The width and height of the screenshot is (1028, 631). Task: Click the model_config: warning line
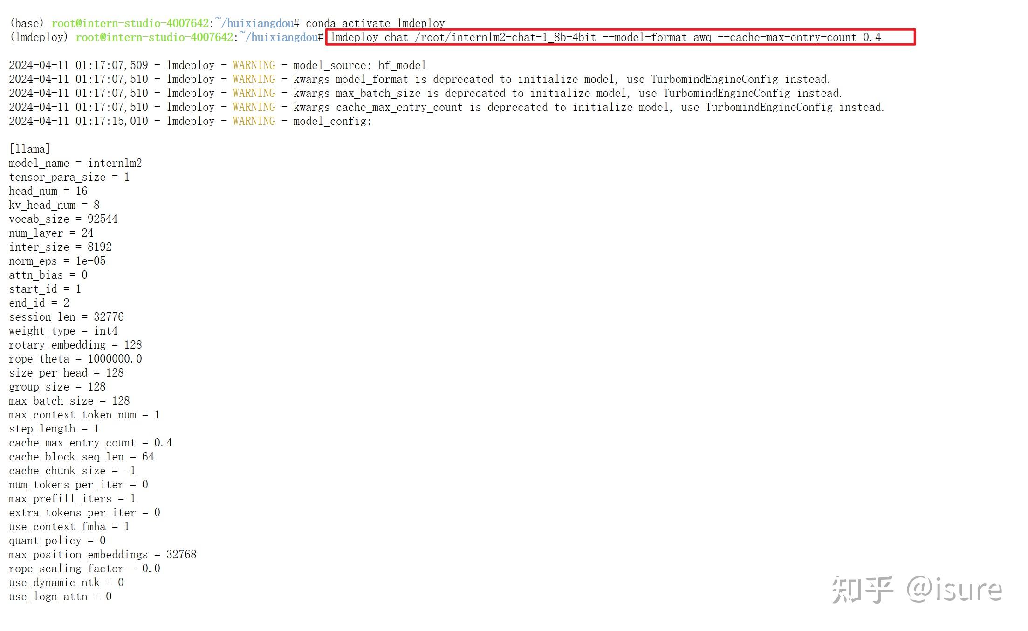point(332,121)
